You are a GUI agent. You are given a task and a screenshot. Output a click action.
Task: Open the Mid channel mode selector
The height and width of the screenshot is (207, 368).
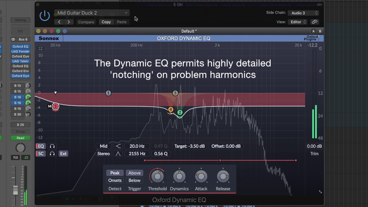coord(103,146)
